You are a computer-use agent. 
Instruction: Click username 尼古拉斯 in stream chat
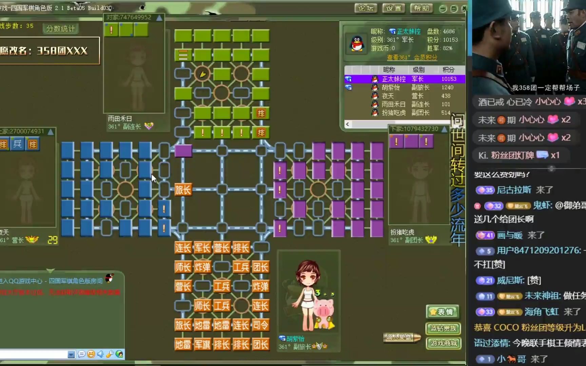click(x=514, y=190)
